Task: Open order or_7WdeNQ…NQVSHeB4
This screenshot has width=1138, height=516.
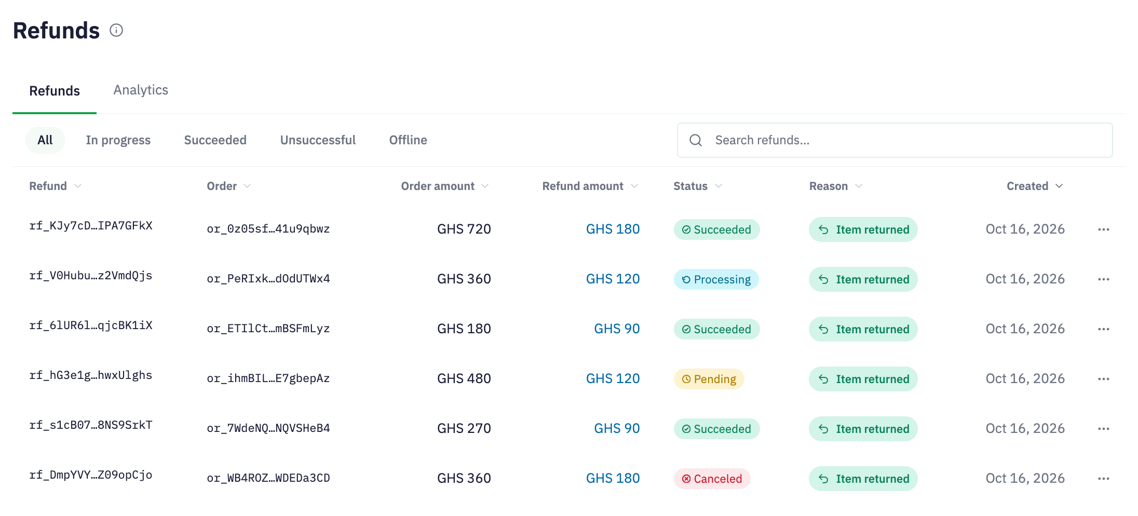Action: pyautogui.click(x=268, y=428)
